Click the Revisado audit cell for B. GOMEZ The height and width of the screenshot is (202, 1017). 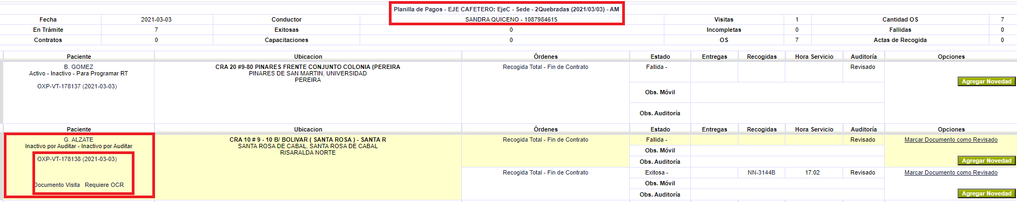(x=863, y=67)
